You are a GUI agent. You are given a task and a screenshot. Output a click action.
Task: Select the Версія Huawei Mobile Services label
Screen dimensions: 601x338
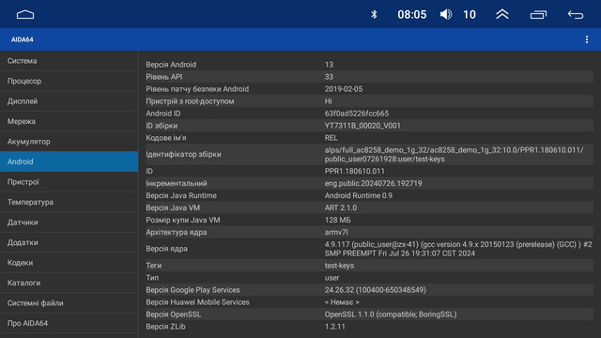click(x=197, y=302)
